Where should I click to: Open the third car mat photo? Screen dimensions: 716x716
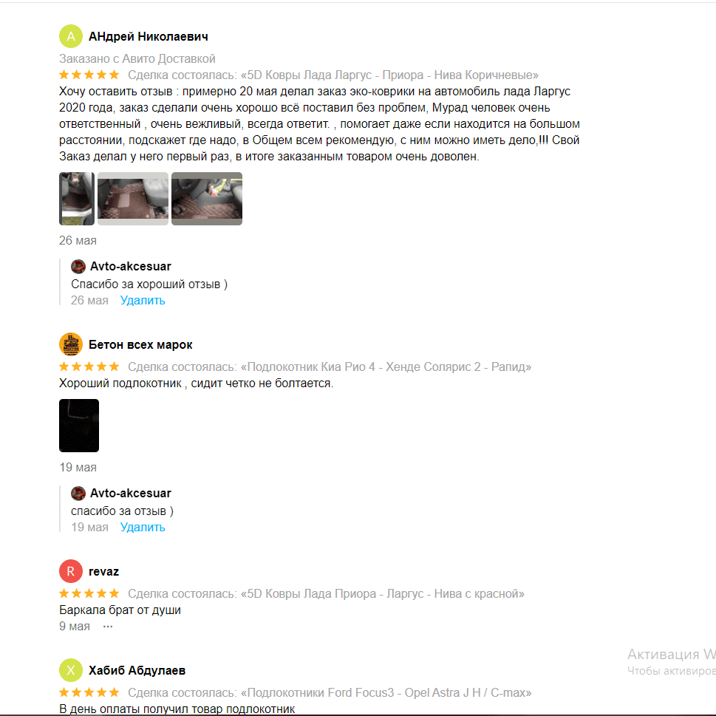click(x=207, y=199)
